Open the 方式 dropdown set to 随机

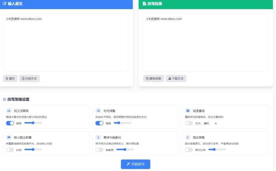[x=210, y=123]
